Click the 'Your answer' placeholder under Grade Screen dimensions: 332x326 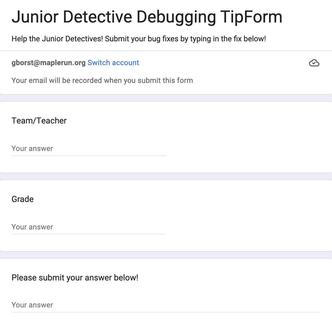(x=32, y=227)
